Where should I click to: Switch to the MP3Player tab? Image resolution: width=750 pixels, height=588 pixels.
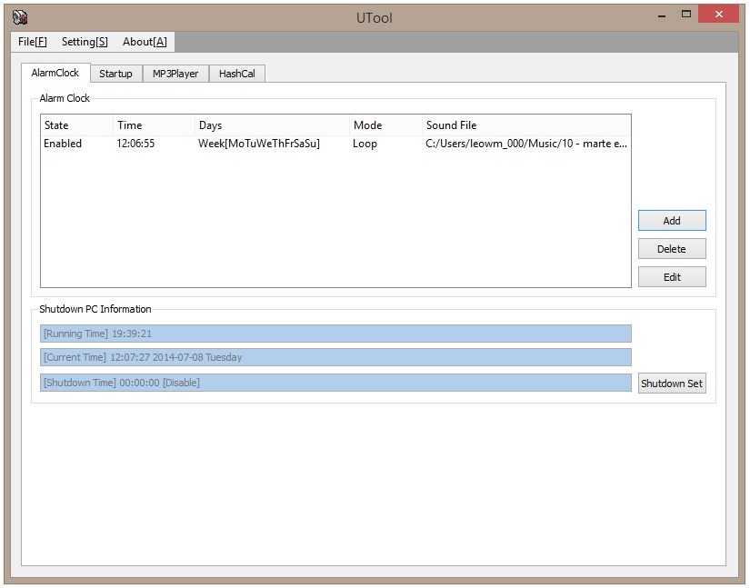pos(175,74)
